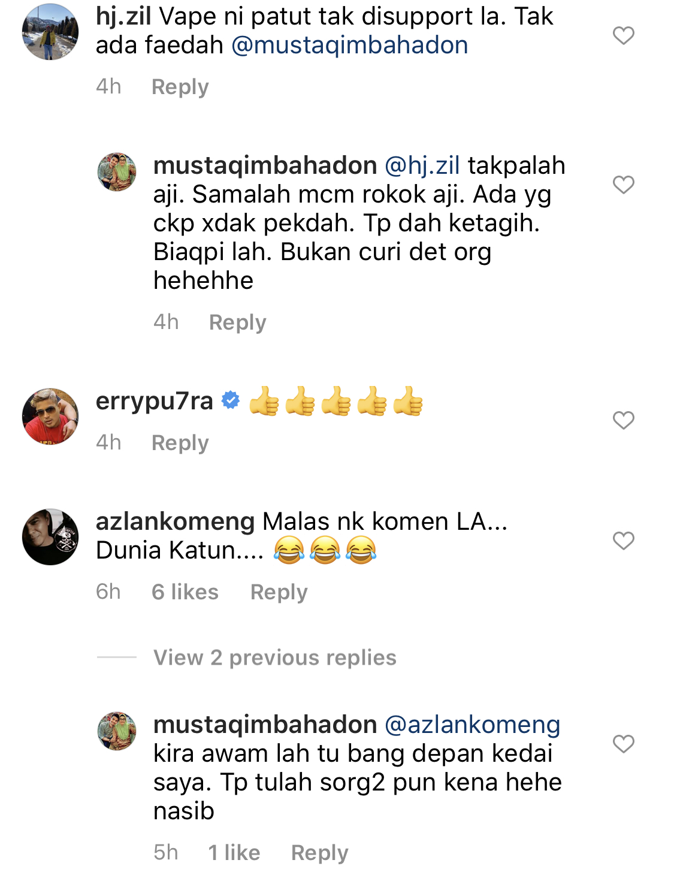Expand View 2 previous replies
674x896 pixels.
pos(274,657)
